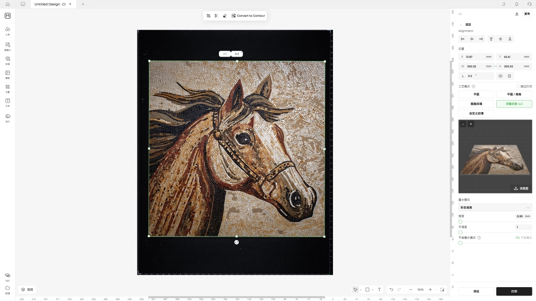Screen dimensions: 536x301
Task: Align selection to left edge
Action: click(463, 39)
